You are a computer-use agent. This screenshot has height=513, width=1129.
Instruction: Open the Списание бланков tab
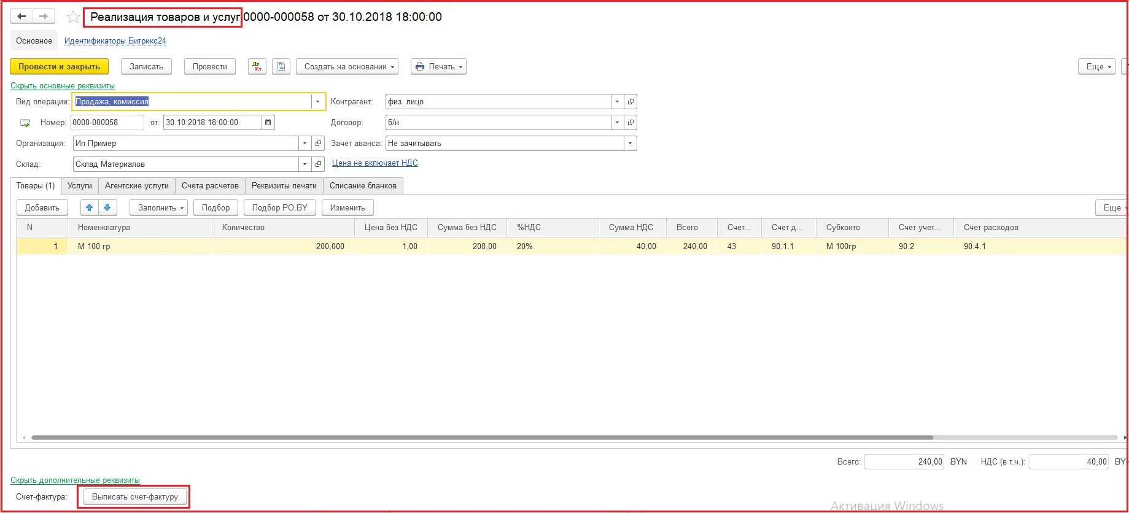tap(363, 185)
